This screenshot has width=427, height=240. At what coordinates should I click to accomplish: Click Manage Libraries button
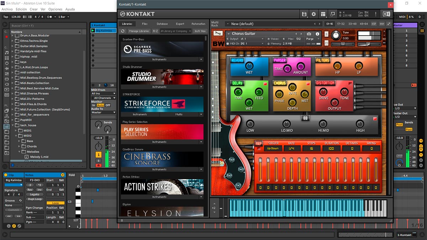pos(139,31)
